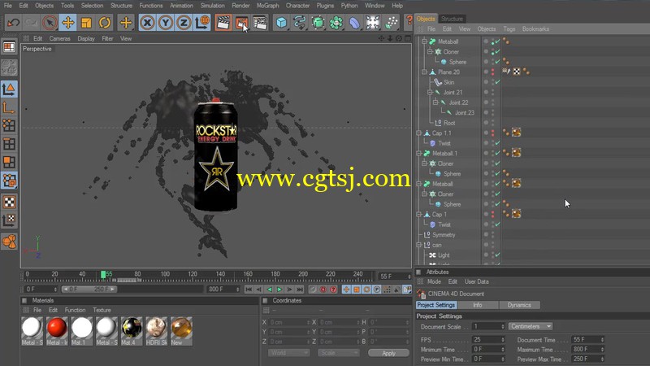This screenshot has height=366, width=650.
Task: Render the active view clapperboard icon
Action: pos(223,23)
